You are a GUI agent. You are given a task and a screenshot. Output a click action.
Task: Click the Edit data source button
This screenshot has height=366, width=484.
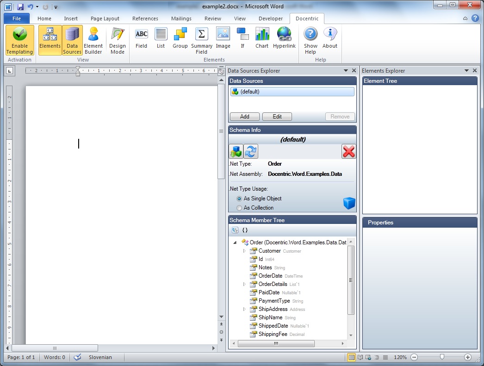coord(277,117)
